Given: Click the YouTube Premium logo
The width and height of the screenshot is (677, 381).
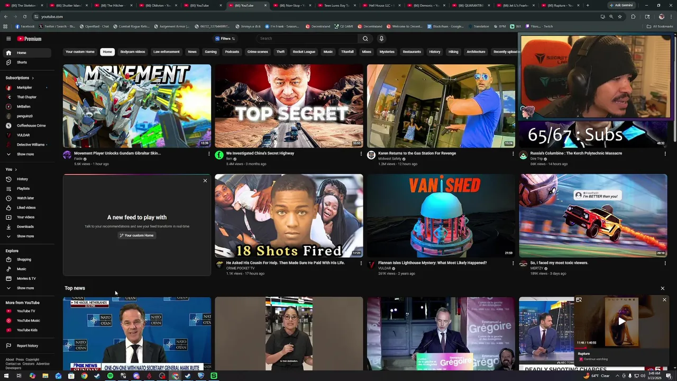Looking at the screenshot, I should click(29, 39).
